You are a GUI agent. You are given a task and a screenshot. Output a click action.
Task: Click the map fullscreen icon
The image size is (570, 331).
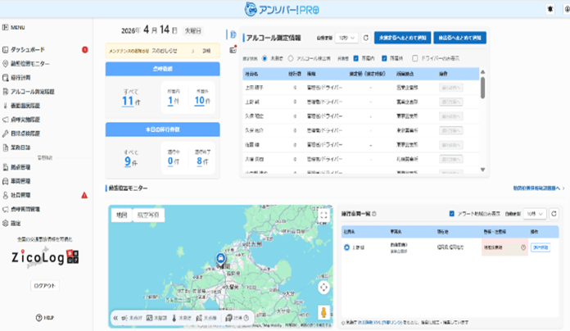pyautogui.click(x=323, y=215)
